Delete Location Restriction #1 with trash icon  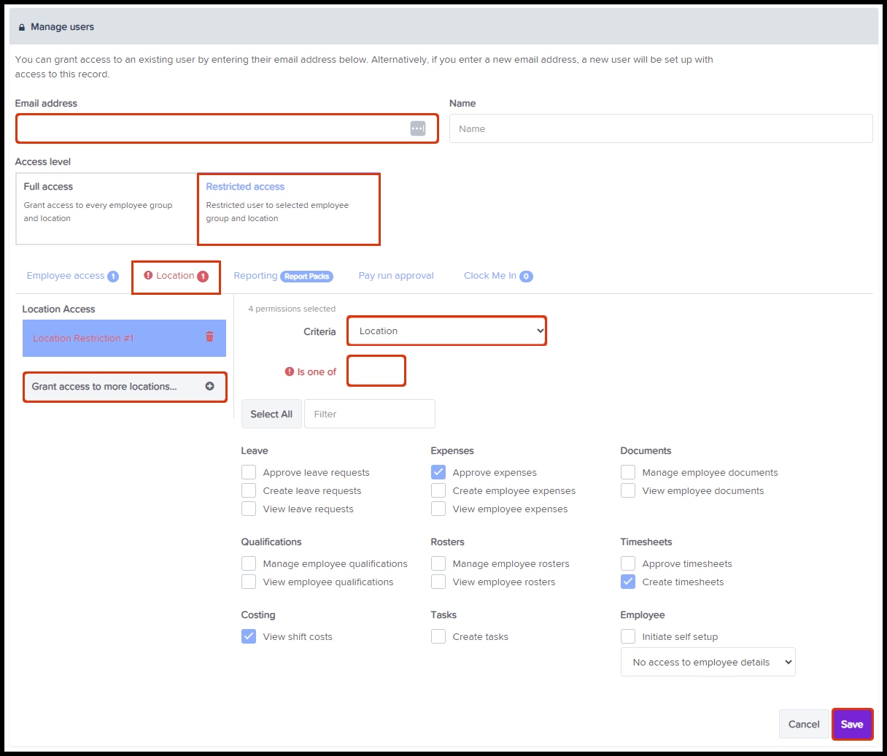click(209, 336)
